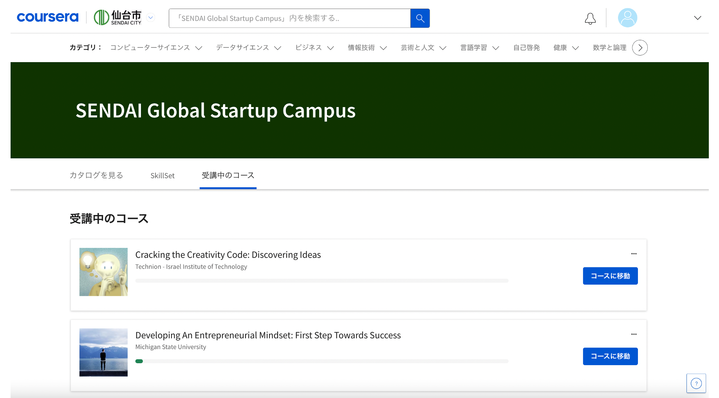Open notifications bell
Image resolution: width=719 pixels, height=398 pixels.
[x=590, y=18]
